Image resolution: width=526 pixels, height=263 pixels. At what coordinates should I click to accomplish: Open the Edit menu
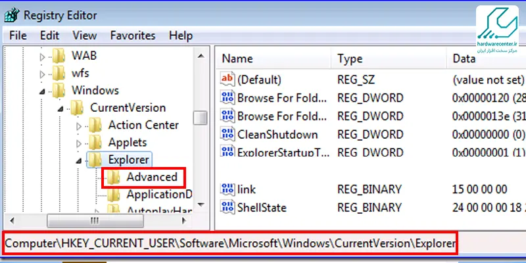click(x=50, y=36)
